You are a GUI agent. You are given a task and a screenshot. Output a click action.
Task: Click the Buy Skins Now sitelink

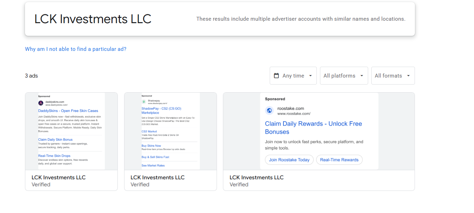pos(151,146)
